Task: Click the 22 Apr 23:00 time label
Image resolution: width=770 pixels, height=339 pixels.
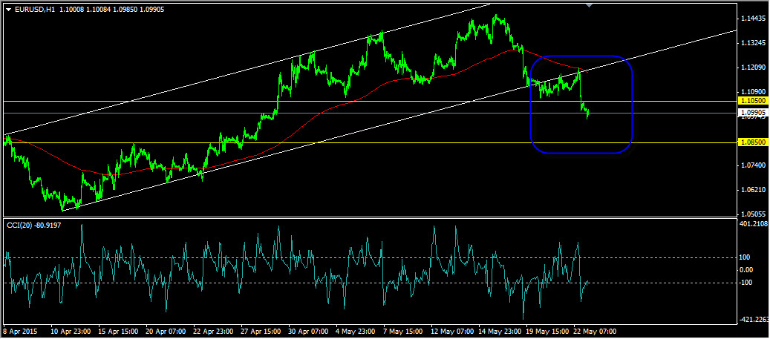Action: click(213, 331)
